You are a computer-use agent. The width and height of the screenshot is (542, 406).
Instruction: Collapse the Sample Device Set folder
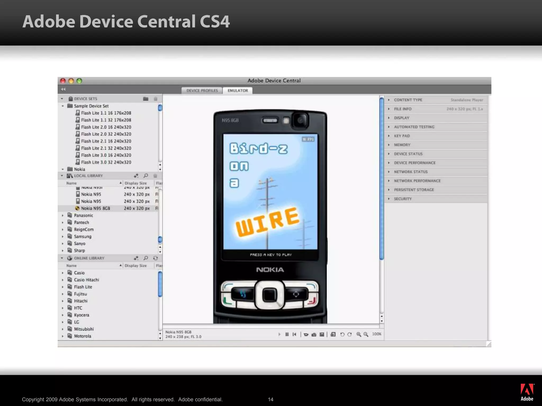click(x=63, y=106)
